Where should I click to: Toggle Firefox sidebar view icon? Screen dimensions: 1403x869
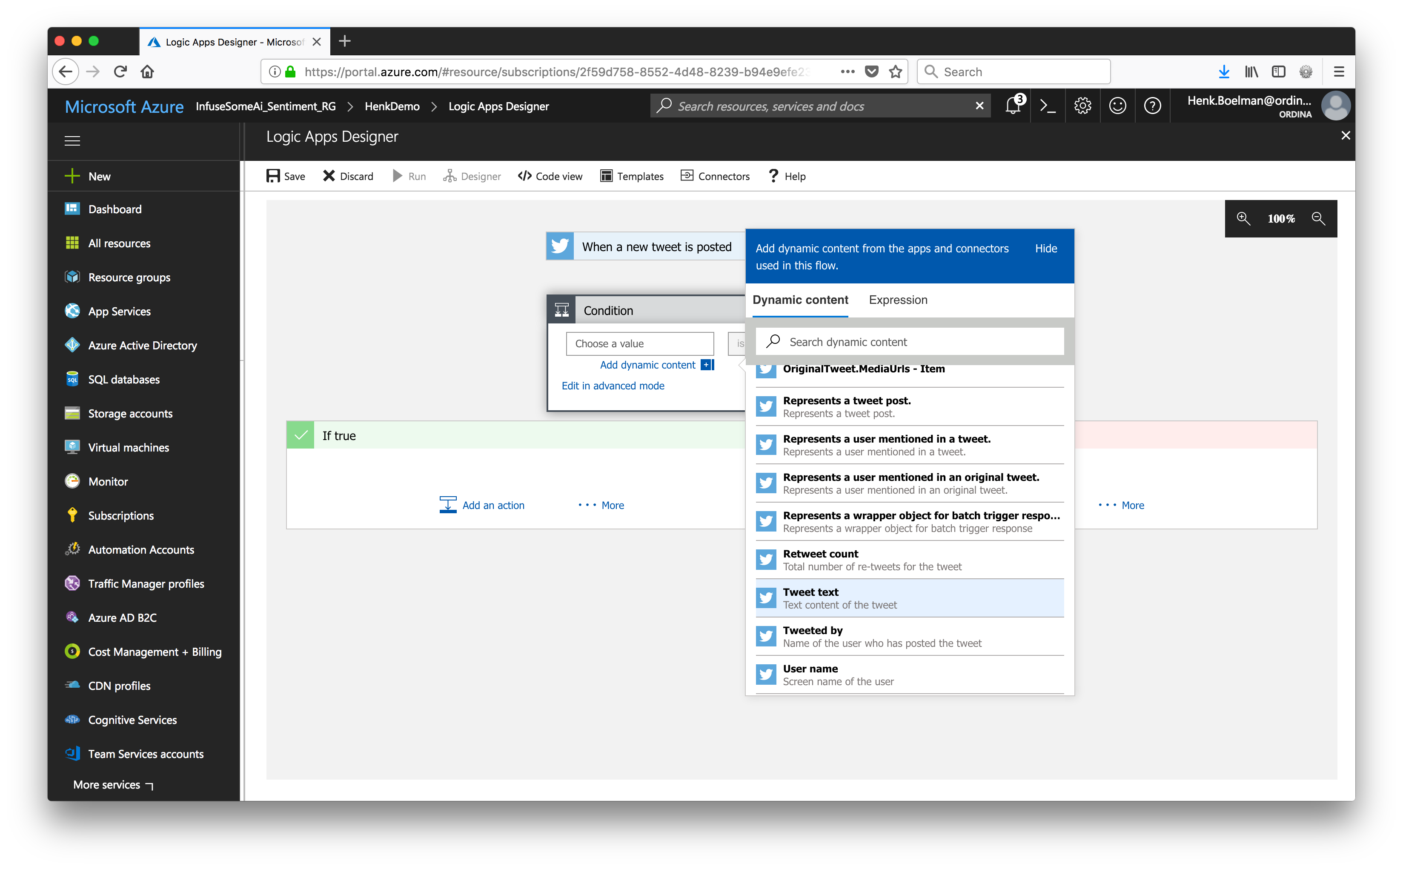[1278, 72]
